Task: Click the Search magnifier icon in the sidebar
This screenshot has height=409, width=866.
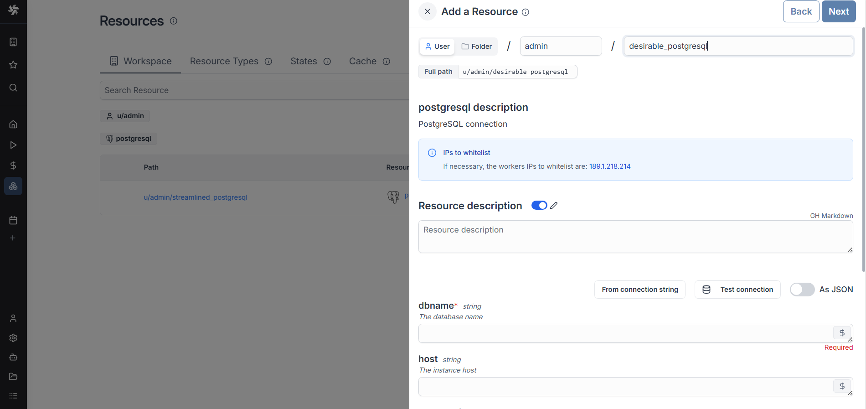Action: point(13,88)
